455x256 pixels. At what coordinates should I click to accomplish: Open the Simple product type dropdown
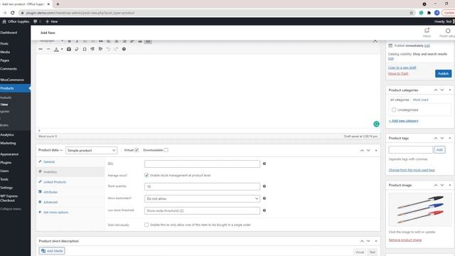[91, 150]
